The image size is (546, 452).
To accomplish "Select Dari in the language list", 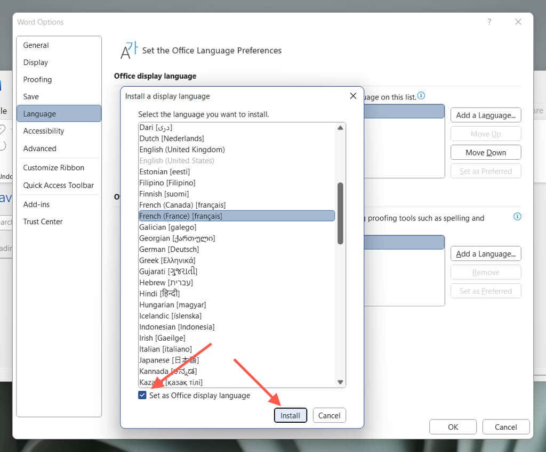I will 237,127.
